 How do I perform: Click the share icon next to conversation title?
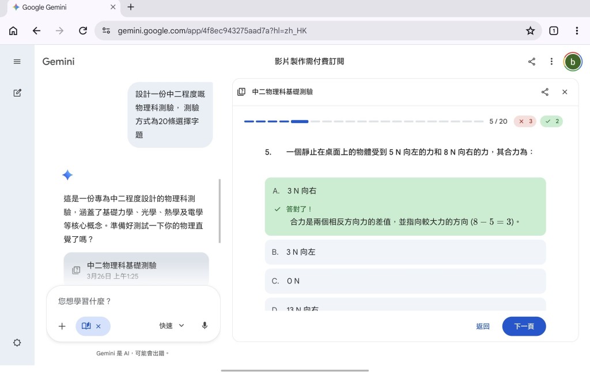click(x=531, y=62)
